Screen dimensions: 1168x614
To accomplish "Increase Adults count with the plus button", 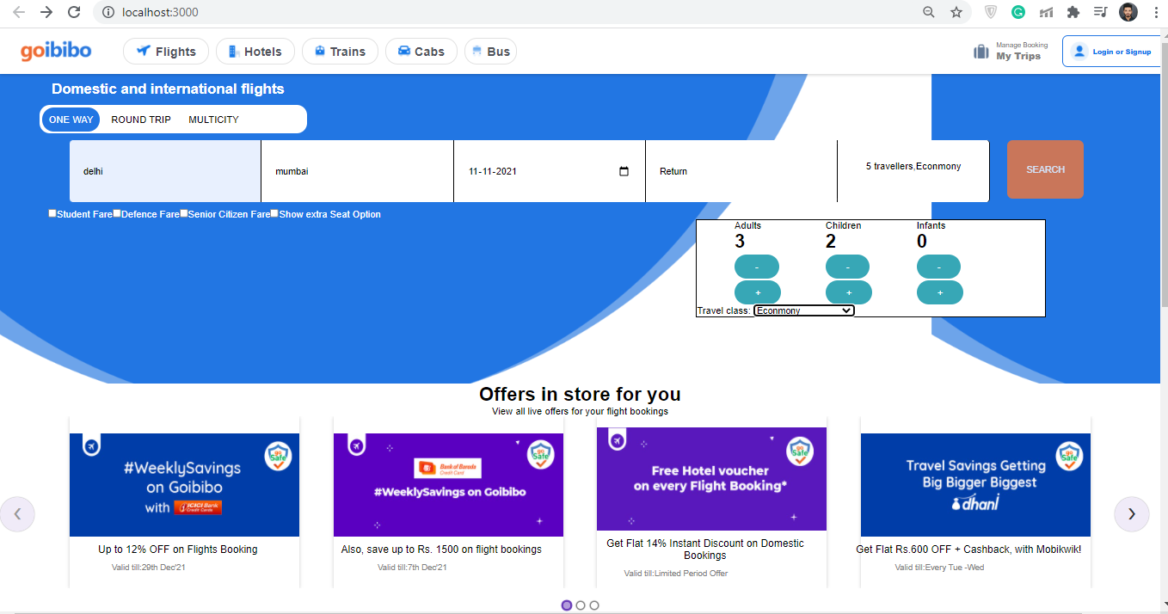I will coord(757,292).
